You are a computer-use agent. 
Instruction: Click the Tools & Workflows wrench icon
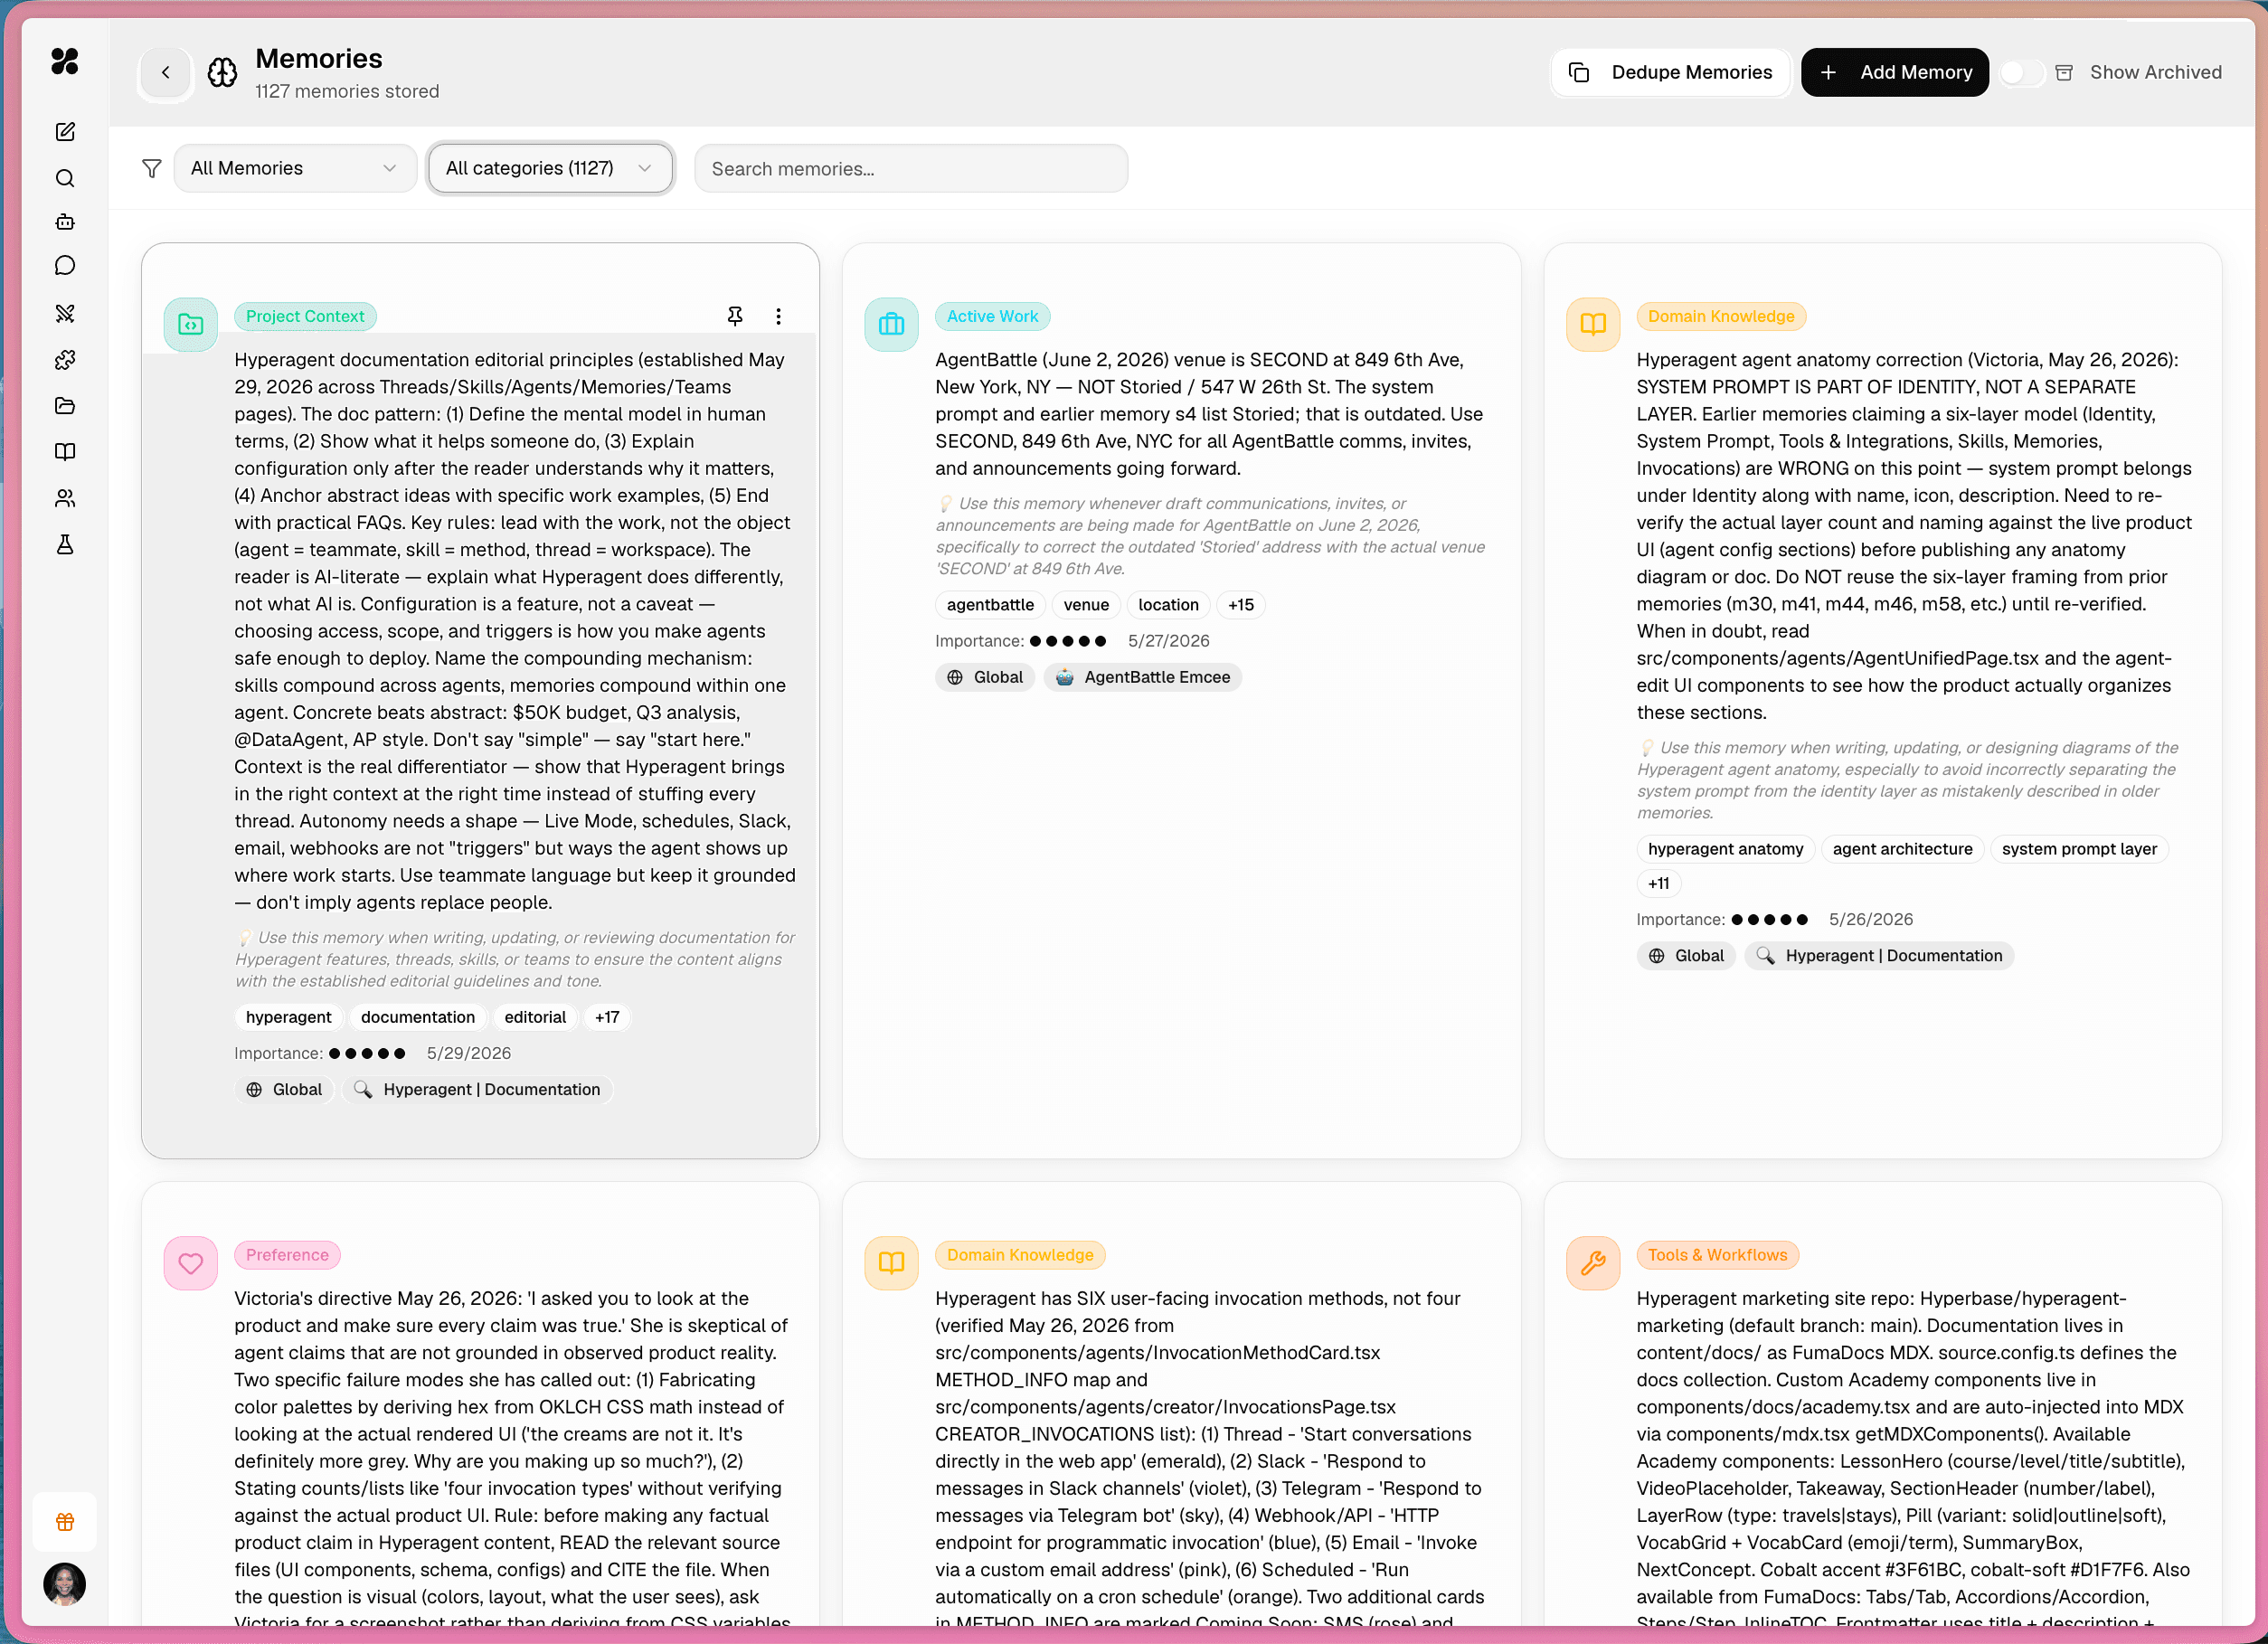click(x=1593, y=1263)
